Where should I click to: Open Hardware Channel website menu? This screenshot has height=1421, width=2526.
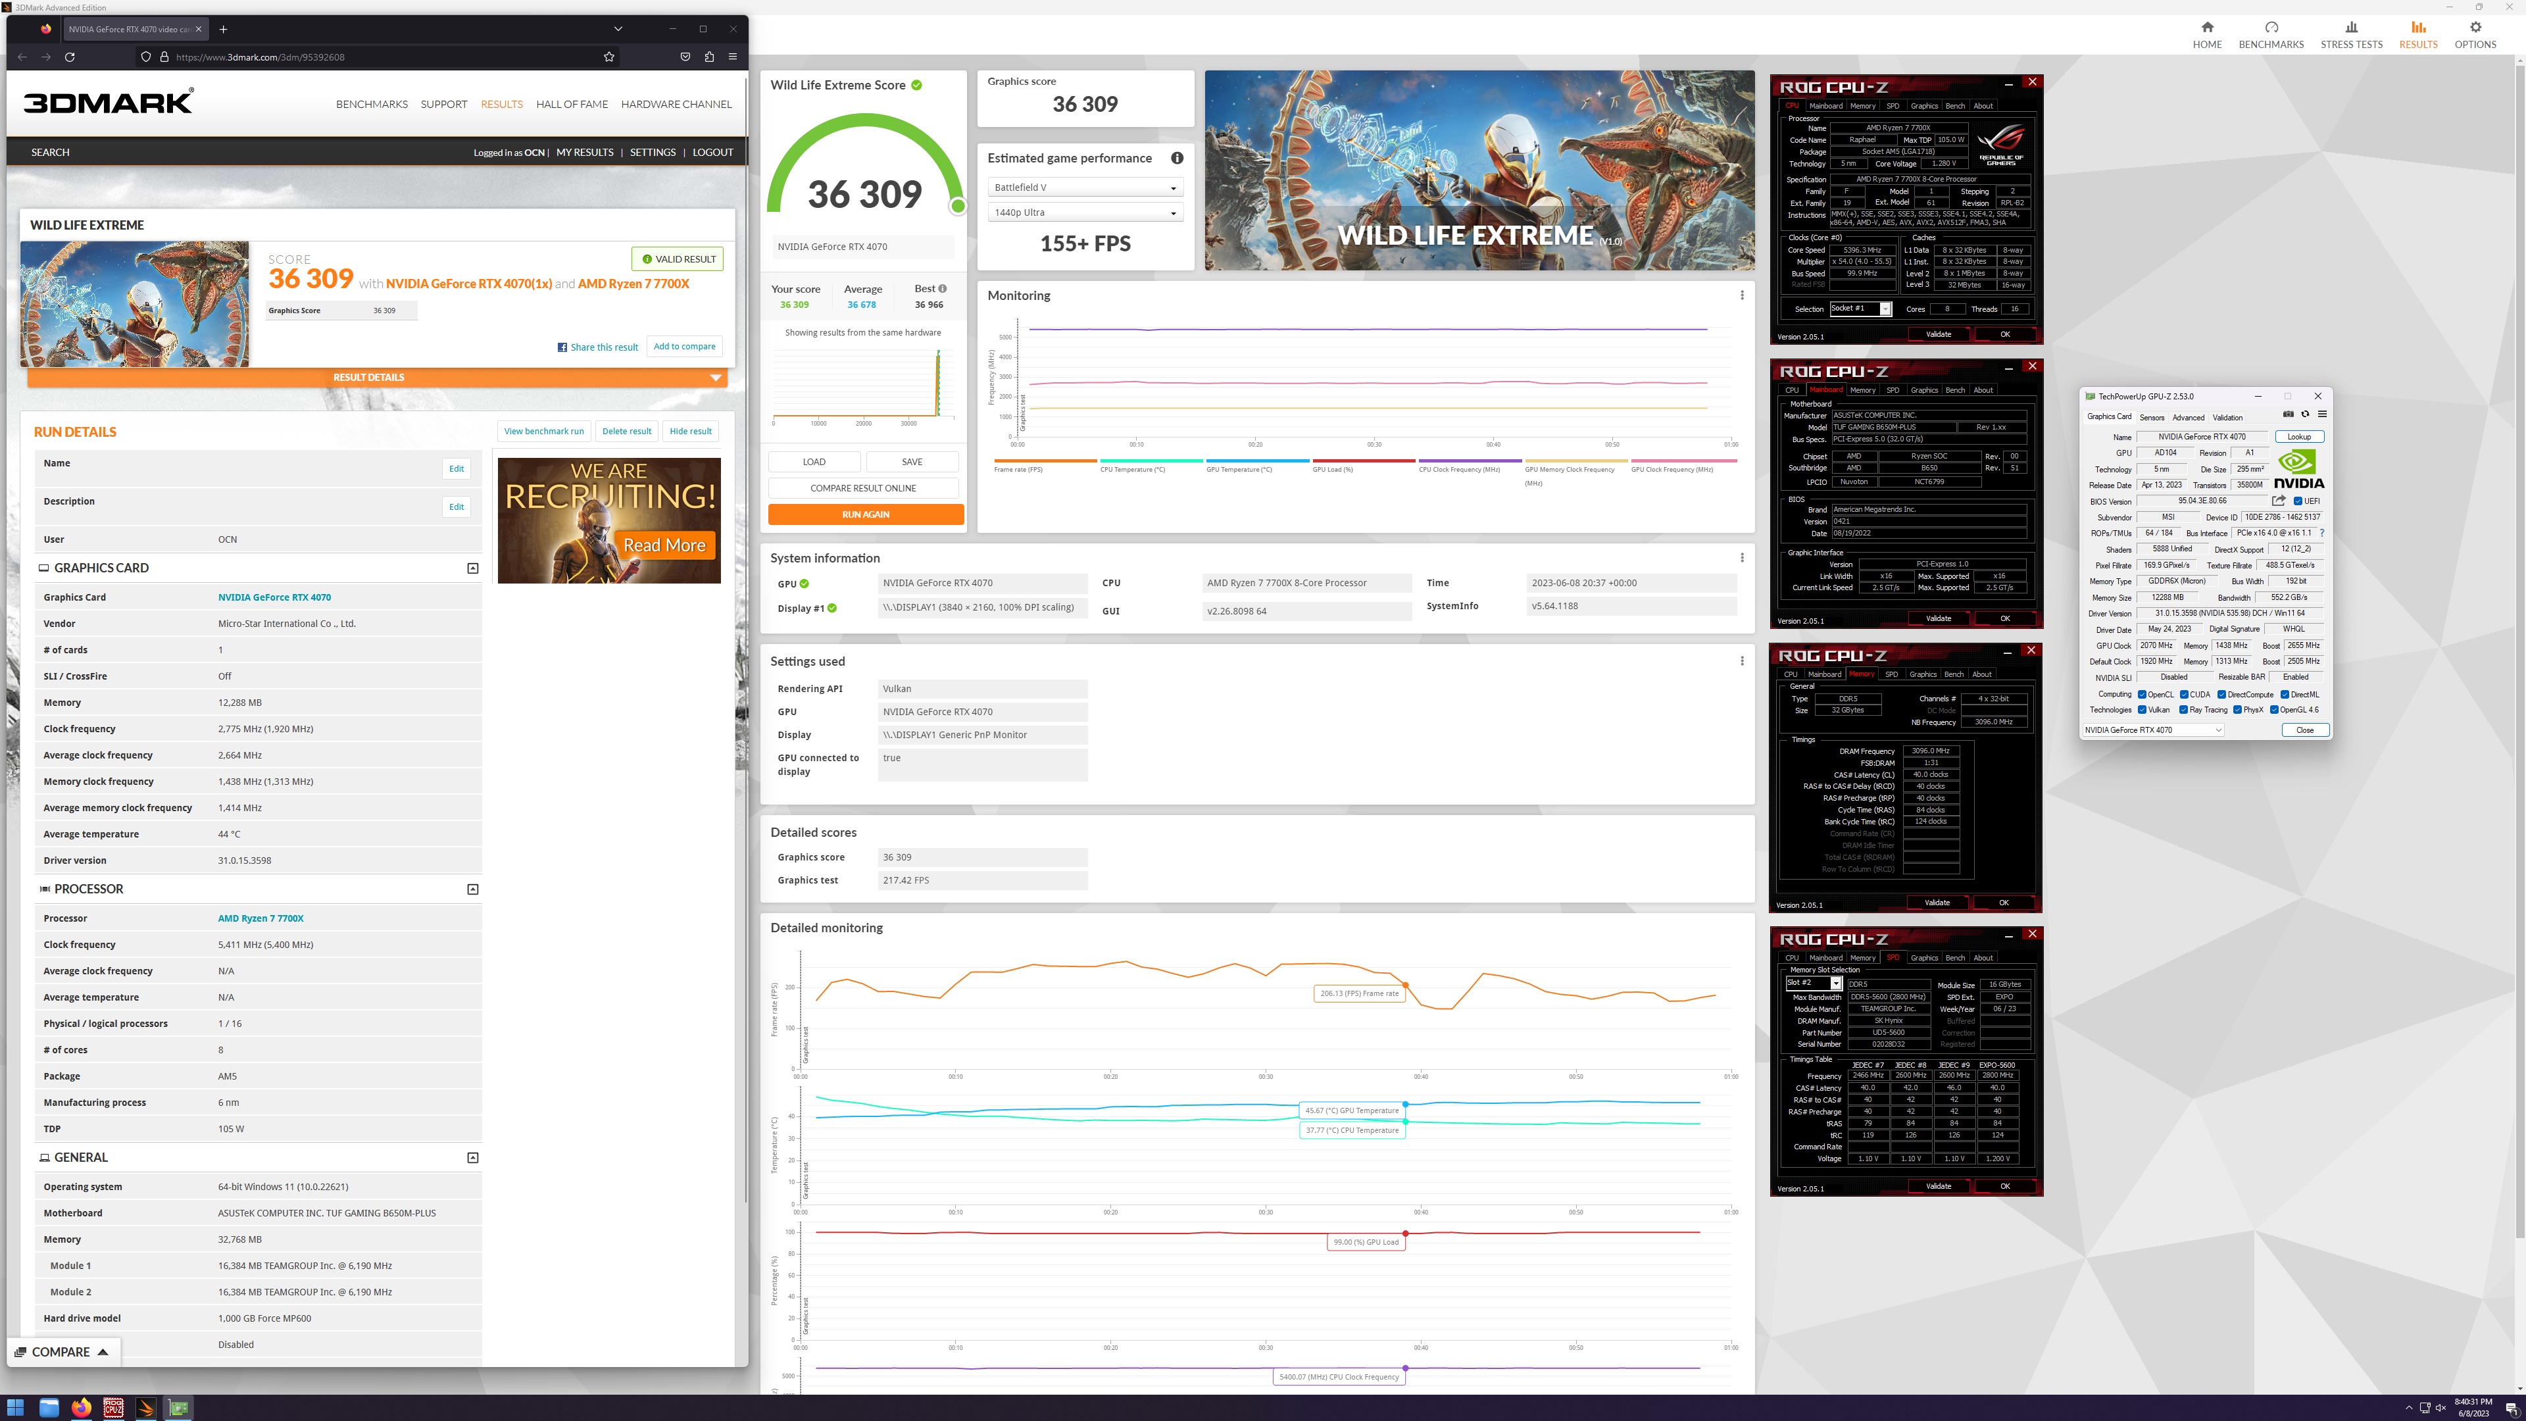pos(676,104)
